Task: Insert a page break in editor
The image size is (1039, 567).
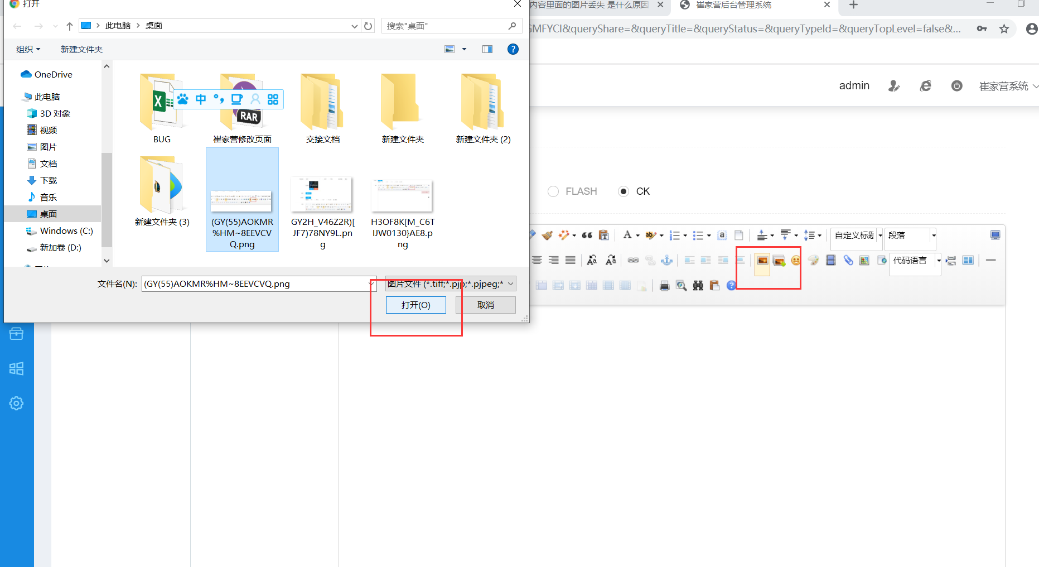Action: (x=951, y=261)
